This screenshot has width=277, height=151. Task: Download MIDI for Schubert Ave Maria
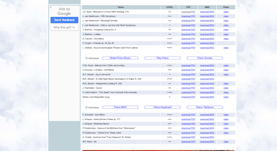(x=207, y=115)
